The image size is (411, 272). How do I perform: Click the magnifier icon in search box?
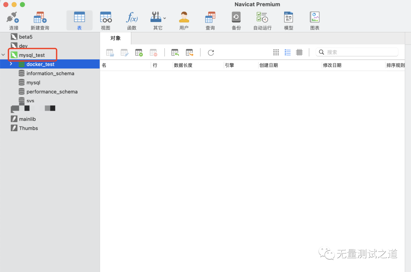321,52
